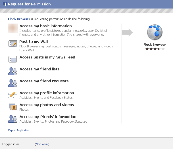Click the Report Application link
This screenshot has height=149, width=173.
(19, 130)
